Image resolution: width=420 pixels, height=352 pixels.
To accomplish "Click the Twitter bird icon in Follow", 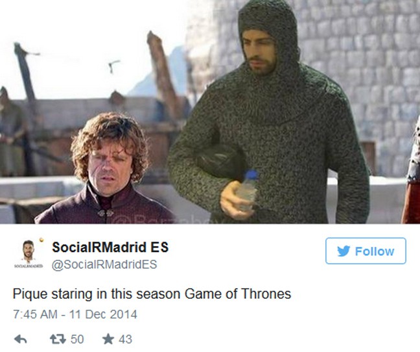I will click(x=344, y=251).
